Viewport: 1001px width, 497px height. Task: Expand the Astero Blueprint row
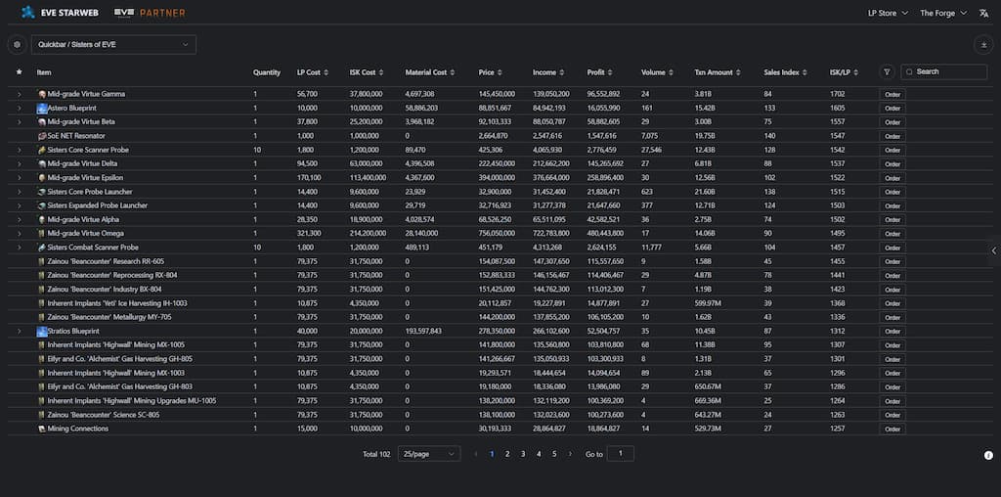click(x=20, y=109)
